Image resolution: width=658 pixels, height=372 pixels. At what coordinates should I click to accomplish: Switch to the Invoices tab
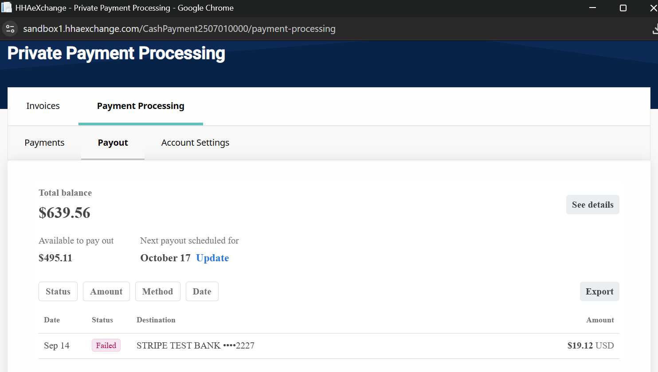pyautogui.click(x=43, y=106)
